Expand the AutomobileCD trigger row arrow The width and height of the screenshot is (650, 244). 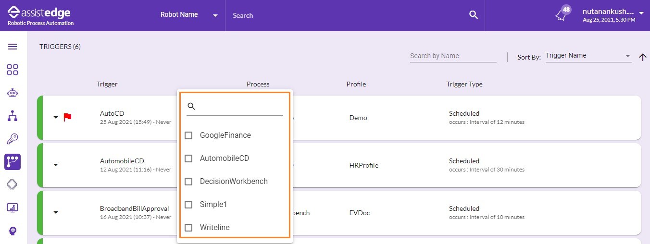56,165
